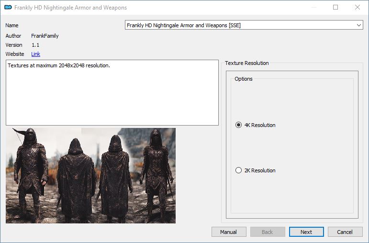Click the texture description text box

[112, 93]
